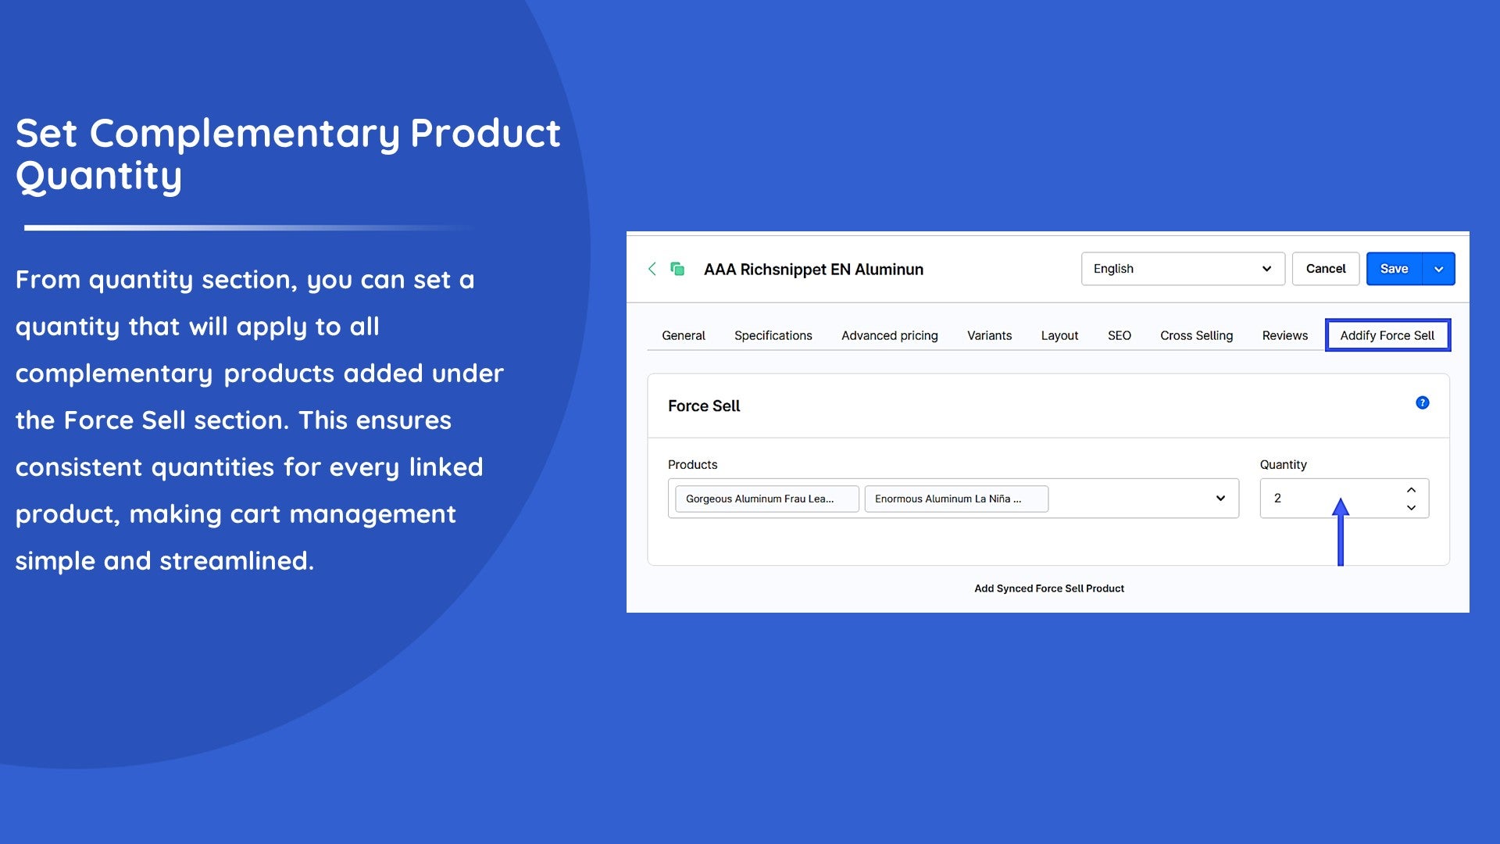The height and width of the screenshot is (844, 1500).
Task: Open the Layout tab
Action: [1059, 335]
